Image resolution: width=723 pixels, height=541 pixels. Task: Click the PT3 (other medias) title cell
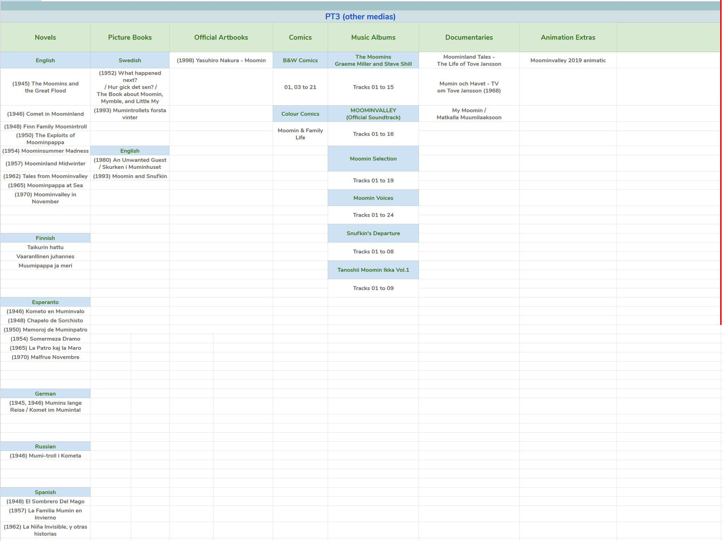click(360, 17)
